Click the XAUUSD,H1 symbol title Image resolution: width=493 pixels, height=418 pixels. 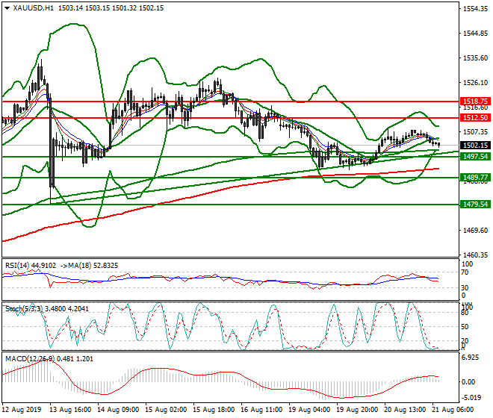(34, 8)
